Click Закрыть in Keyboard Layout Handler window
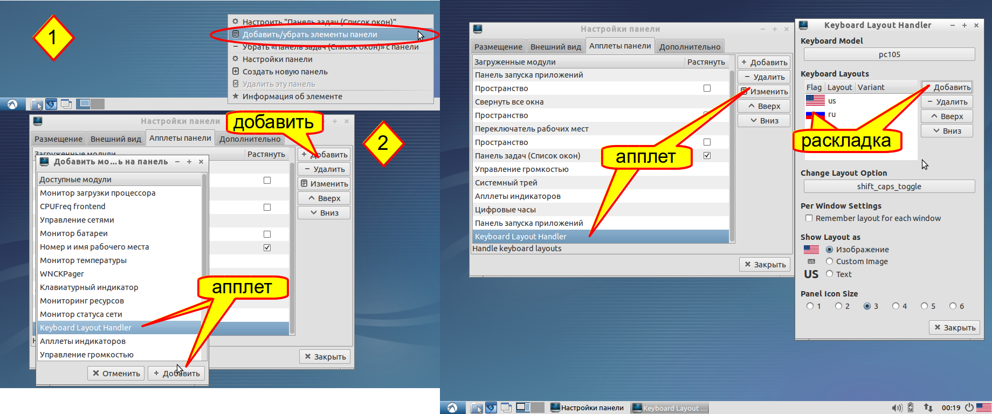The height and width of the screenshot is (414, 992). coord(954,328)
